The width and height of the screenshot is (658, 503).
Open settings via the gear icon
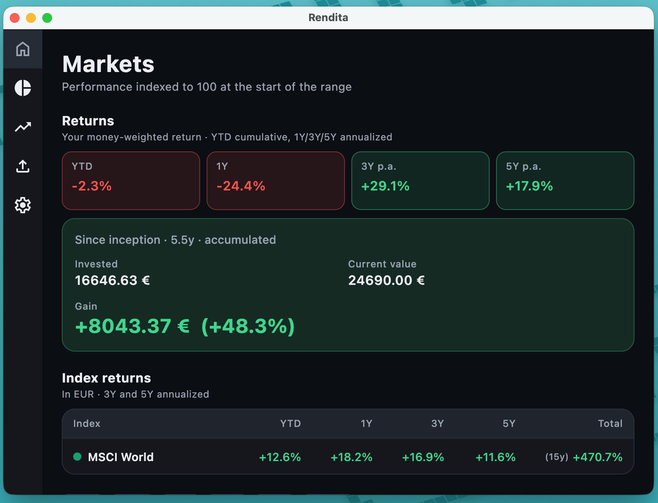(23, 205)
